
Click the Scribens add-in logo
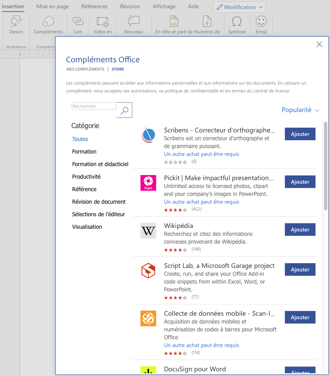coord(148,135)
